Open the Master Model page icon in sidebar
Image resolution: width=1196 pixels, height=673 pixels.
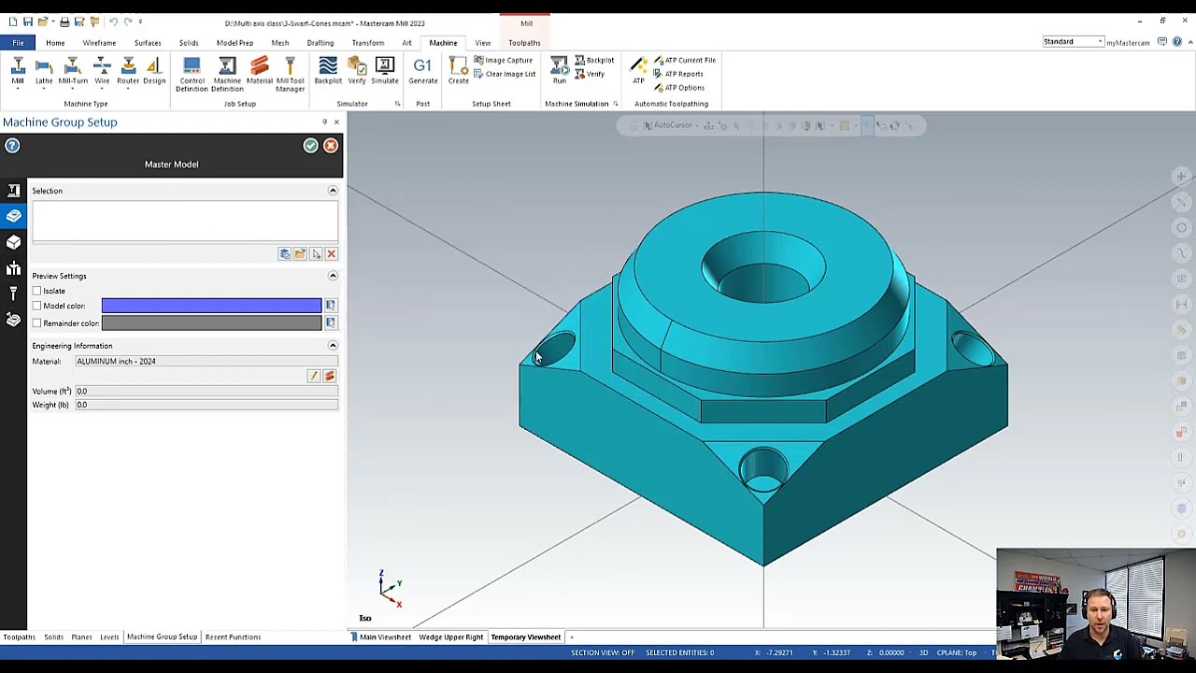[x=13, y=216]
